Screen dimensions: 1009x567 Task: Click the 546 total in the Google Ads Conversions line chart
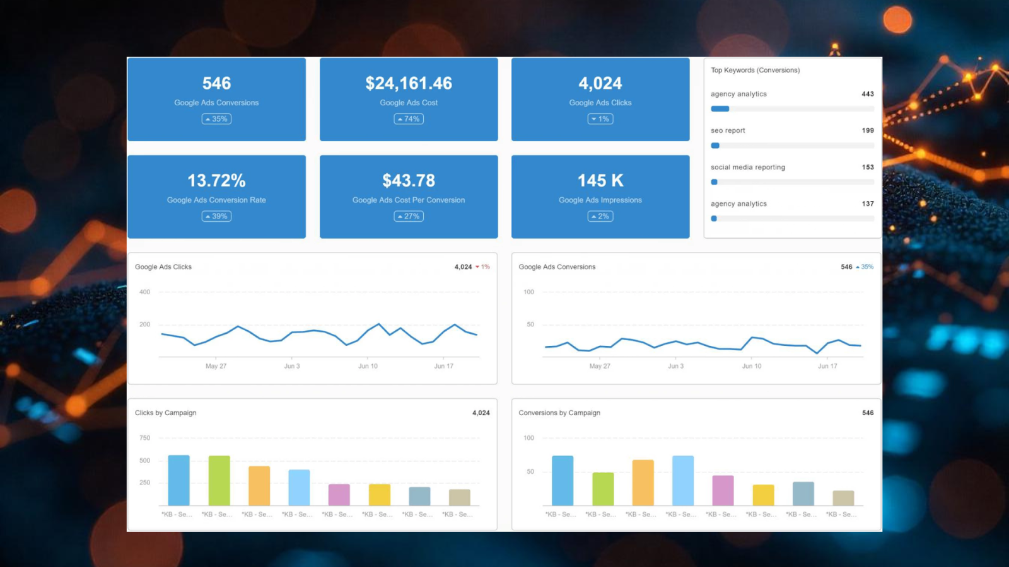(x=846, y=267)
